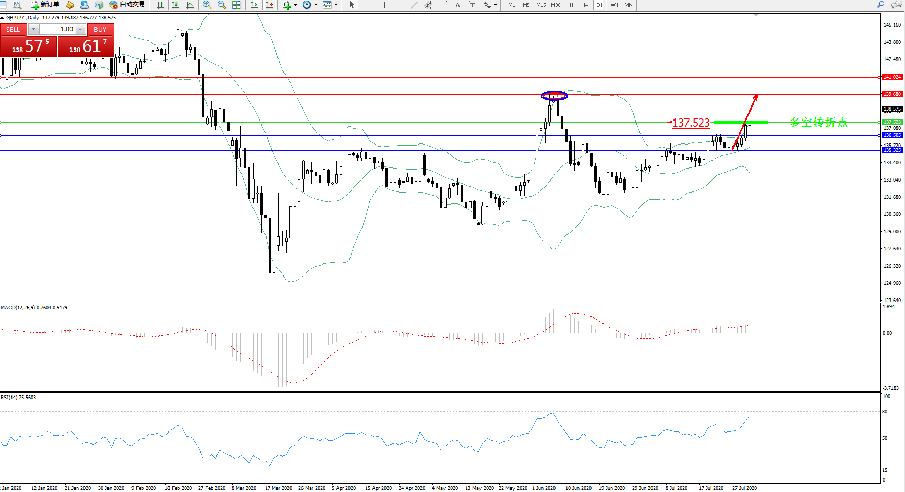The height and width of the screenshot is (492, 905).
Task: Click the zoom in magnifier icon
Action: [207, 5]
